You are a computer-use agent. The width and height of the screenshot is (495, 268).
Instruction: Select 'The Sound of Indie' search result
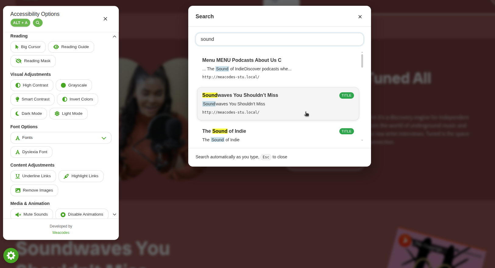tap(278, 135)
